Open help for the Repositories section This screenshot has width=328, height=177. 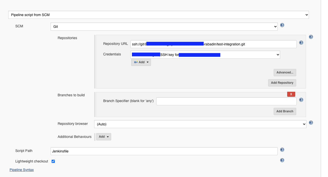(311, 37)
